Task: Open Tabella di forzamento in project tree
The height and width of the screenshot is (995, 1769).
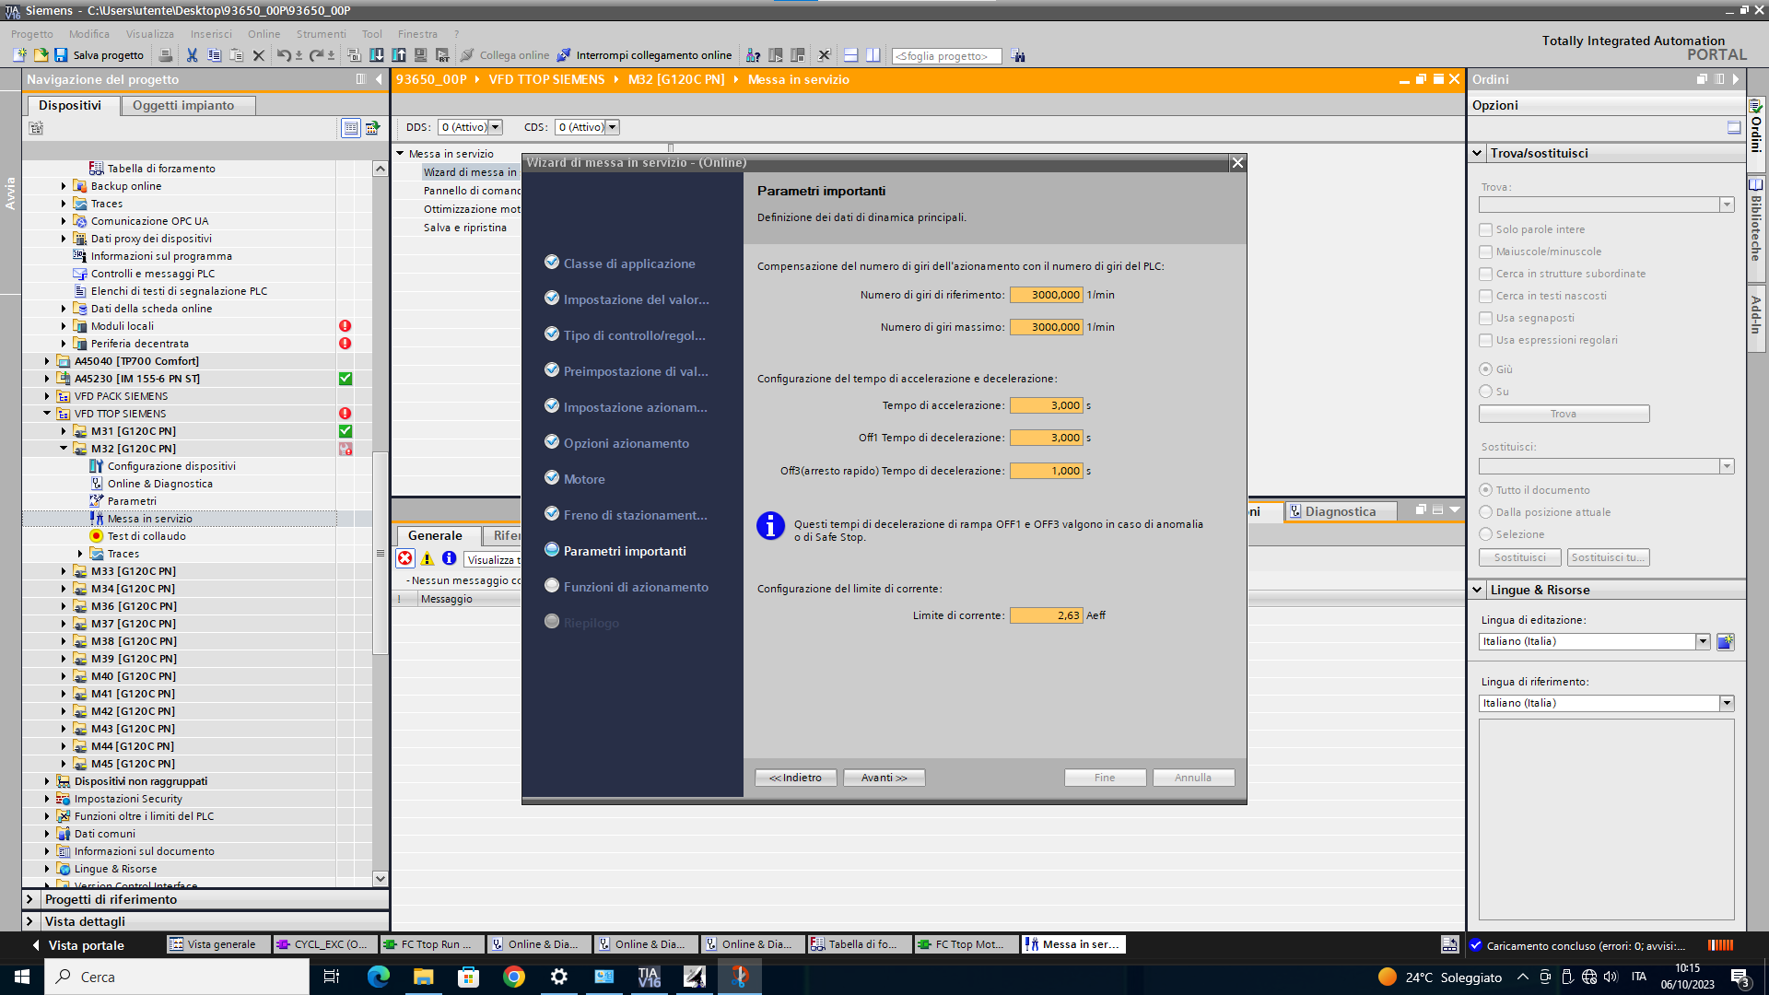Action: tap(161, 169)
